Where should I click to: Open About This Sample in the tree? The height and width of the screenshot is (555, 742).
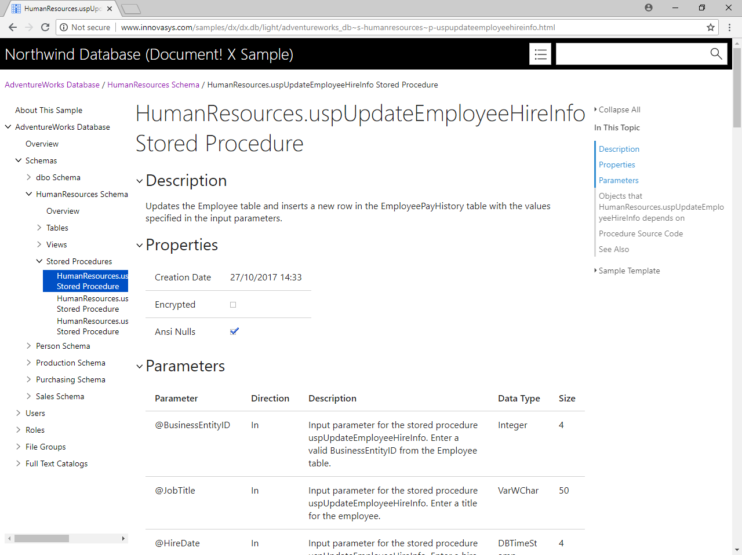pyautogui.click(x=49, y=110)
